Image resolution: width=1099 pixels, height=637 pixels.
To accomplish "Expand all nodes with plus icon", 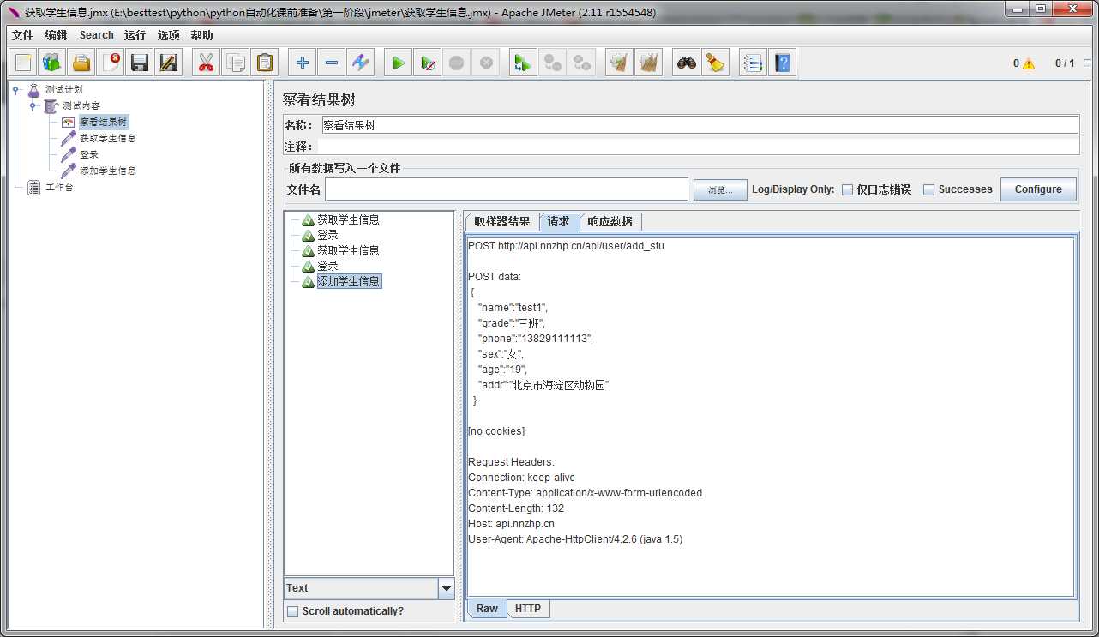I will coord(302,63).
